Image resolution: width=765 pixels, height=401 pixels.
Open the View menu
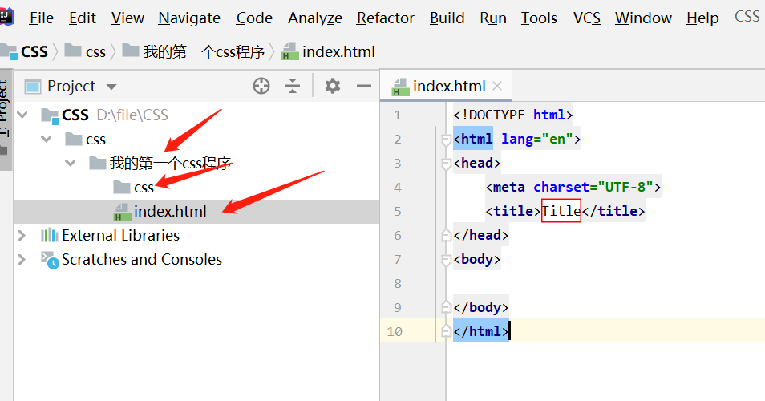[x=127, y=18]
